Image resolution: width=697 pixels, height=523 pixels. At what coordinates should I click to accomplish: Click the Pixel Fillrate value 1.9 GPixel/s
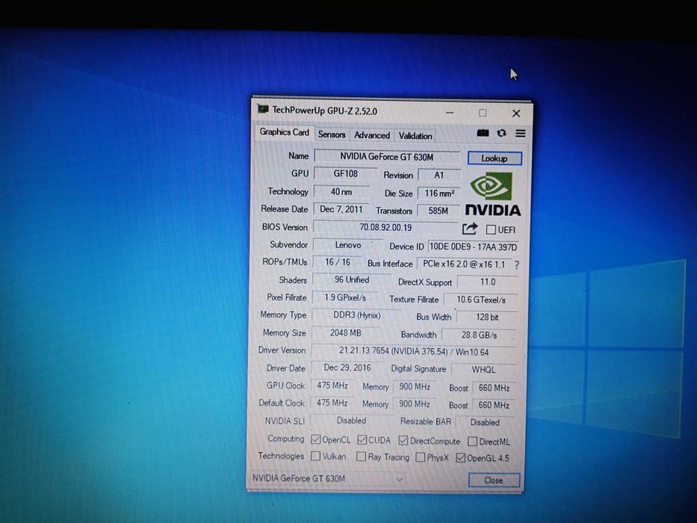click(345, 297)
